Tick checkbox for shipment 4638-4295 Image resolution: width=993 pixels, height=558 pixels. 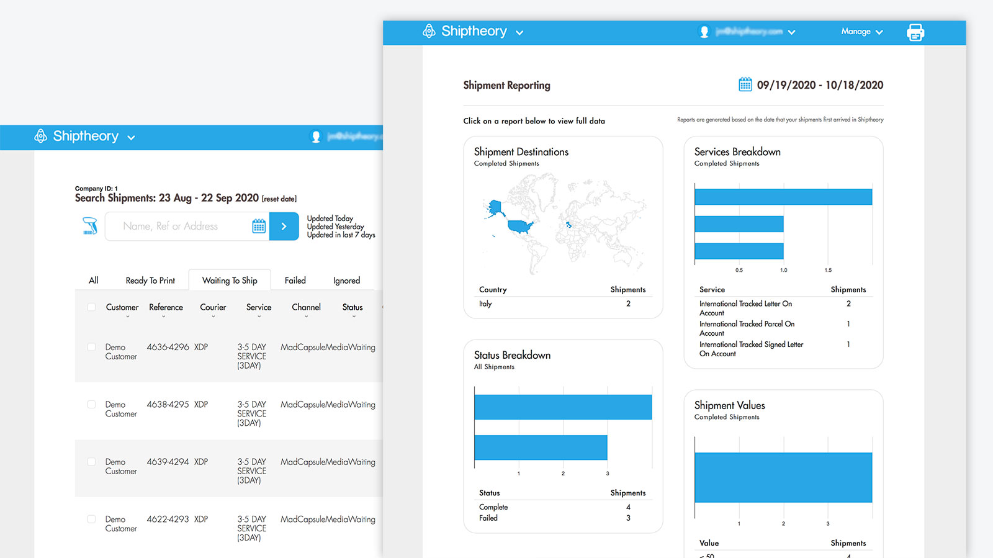(x=92, y=404)
